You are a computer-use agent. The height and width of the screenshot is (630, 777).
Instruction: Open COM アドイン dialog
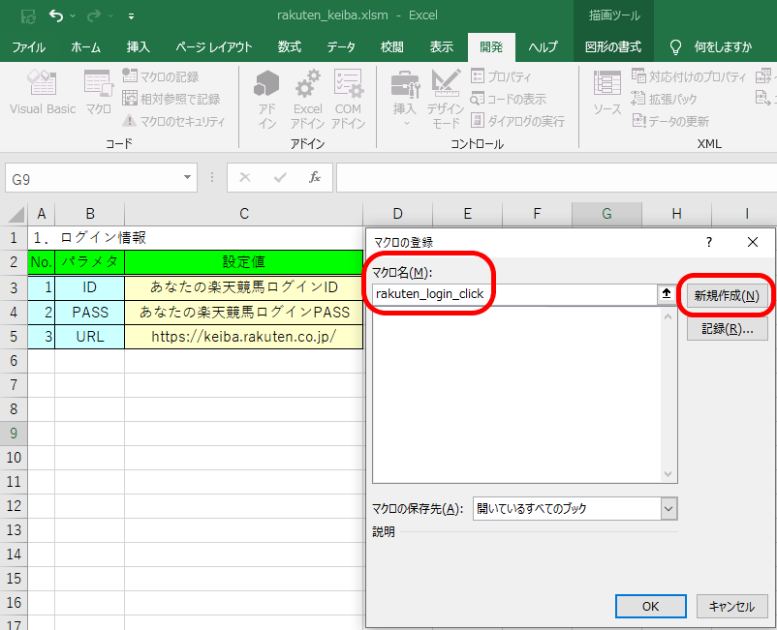(x=349, y=99)
